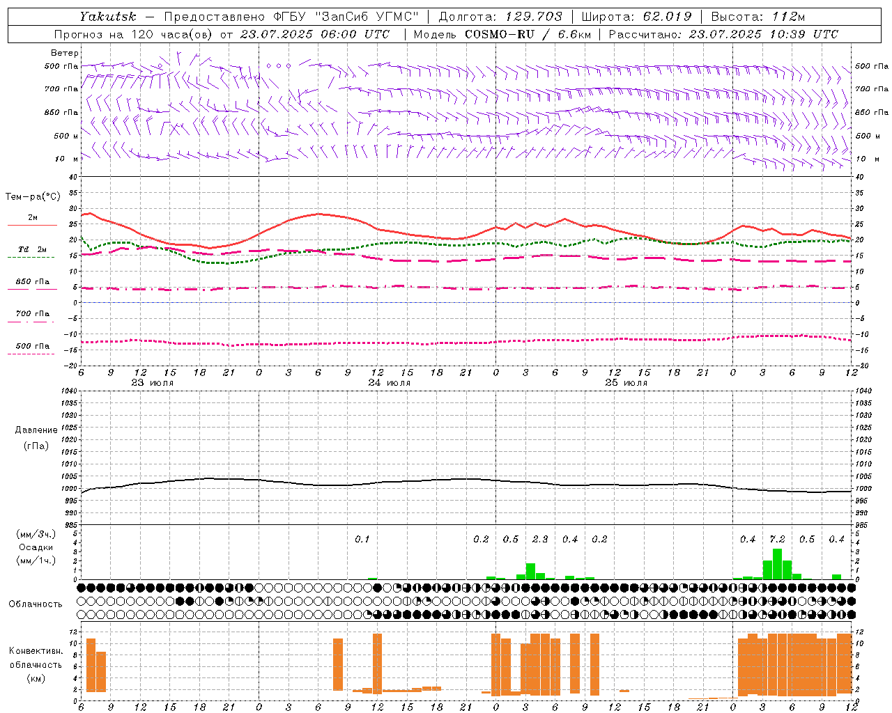Click the 2.3 precipitation amount value
Image resolution: width=892 pixels, height=713 pixels.
click(540, 540)
